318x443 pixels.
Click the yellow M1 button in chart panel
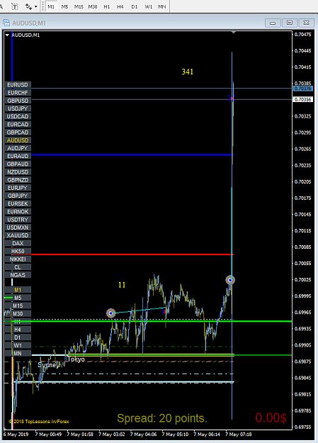(x=18, y=290)
